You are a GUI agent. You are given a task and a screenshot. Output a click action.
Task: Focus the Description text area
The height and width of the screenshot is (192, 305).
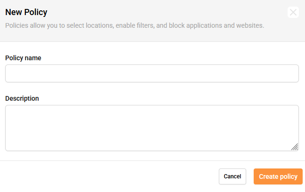(x=152, y=128)
